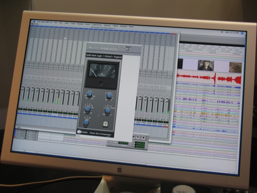Click the compressor Ratio knob
The width and height of the screenshot is (257, 193).
click(86, 122)
